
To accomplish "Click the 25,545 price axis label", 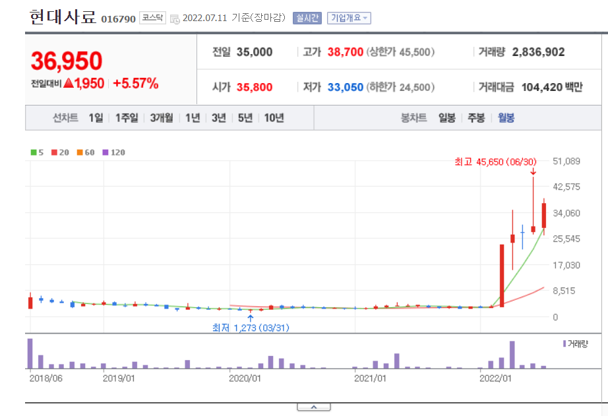I will pyautogui.click(x=566, y=239).
